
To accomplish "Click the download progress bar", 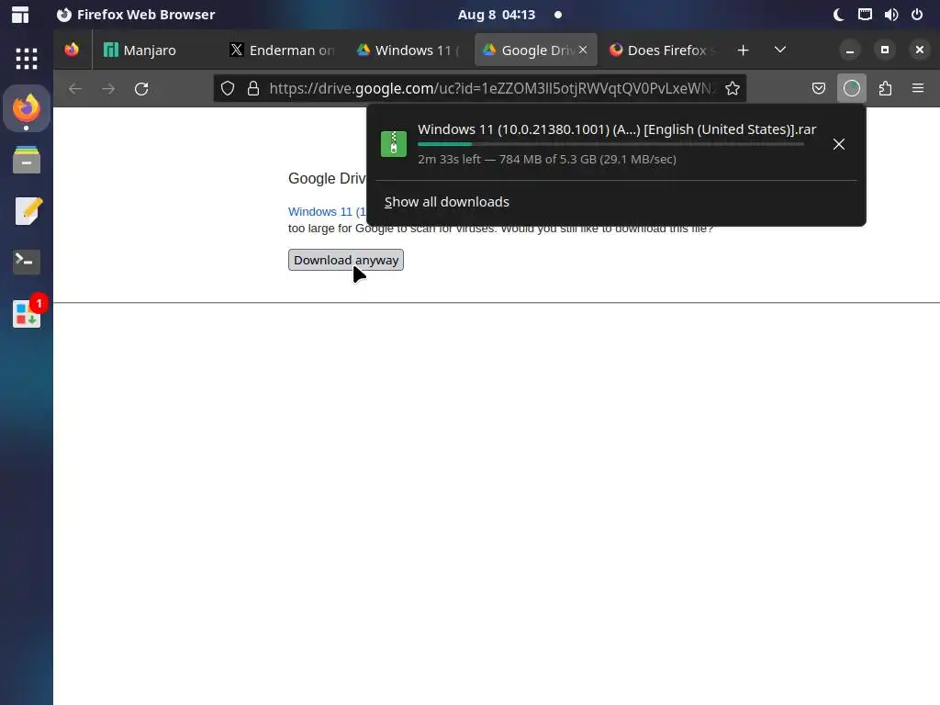I will [x=610, y=144].
